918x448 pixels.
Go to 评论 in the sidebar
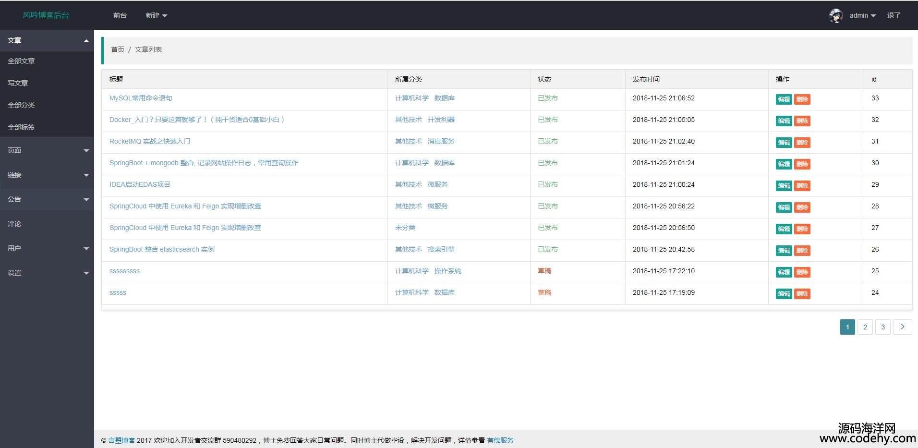[x=14, y=224]
